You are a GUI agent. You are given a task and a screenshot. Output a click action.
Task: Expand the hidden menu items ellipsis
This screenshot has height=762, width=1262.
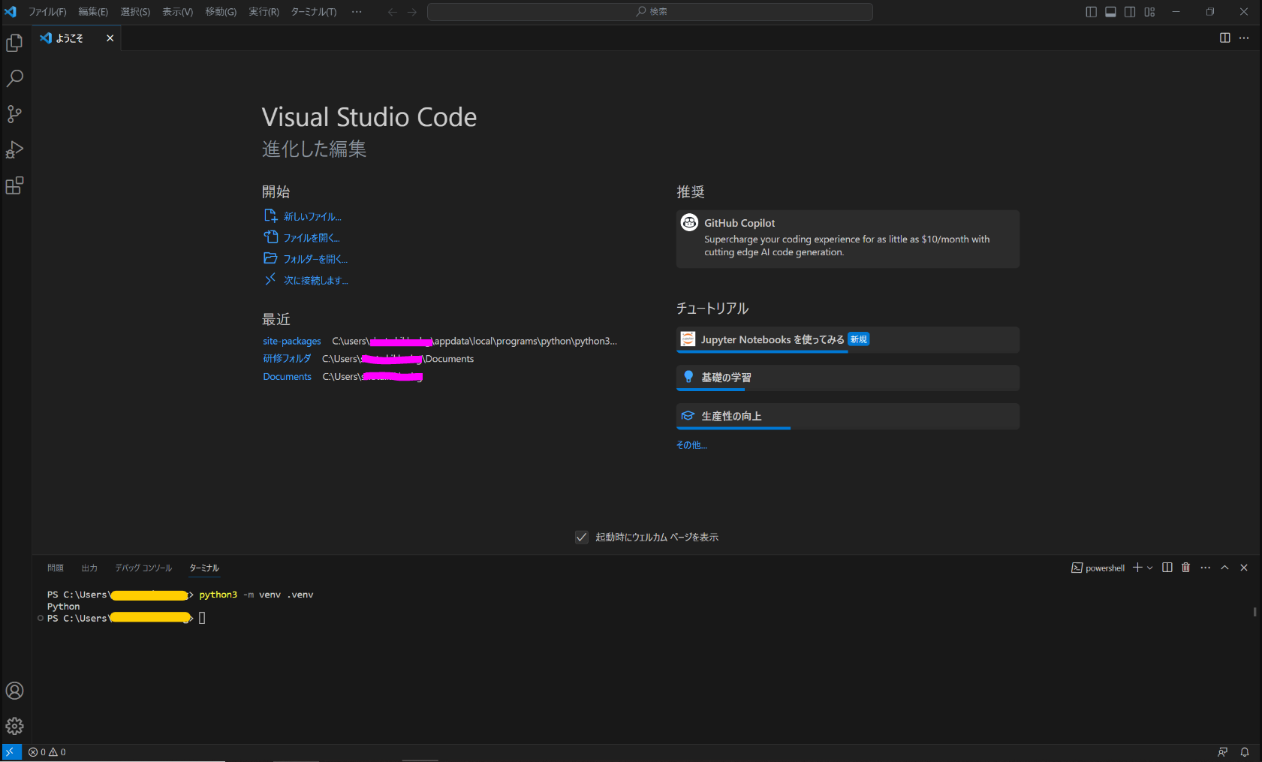point(357,12)
